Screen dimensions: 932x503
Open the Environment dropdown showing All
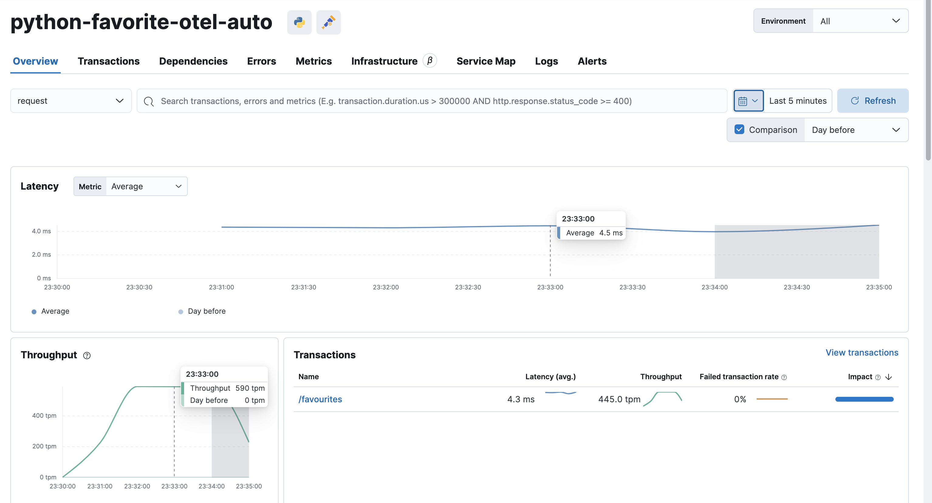[861, 21]
